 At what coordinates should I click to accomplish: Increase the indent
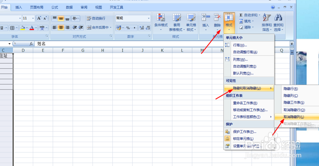81,27
